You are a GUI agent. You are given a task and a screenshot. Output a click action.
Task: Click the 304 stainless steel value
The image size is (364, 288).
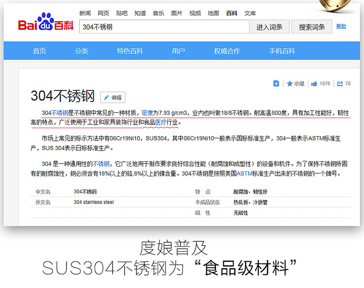(94, 202)
